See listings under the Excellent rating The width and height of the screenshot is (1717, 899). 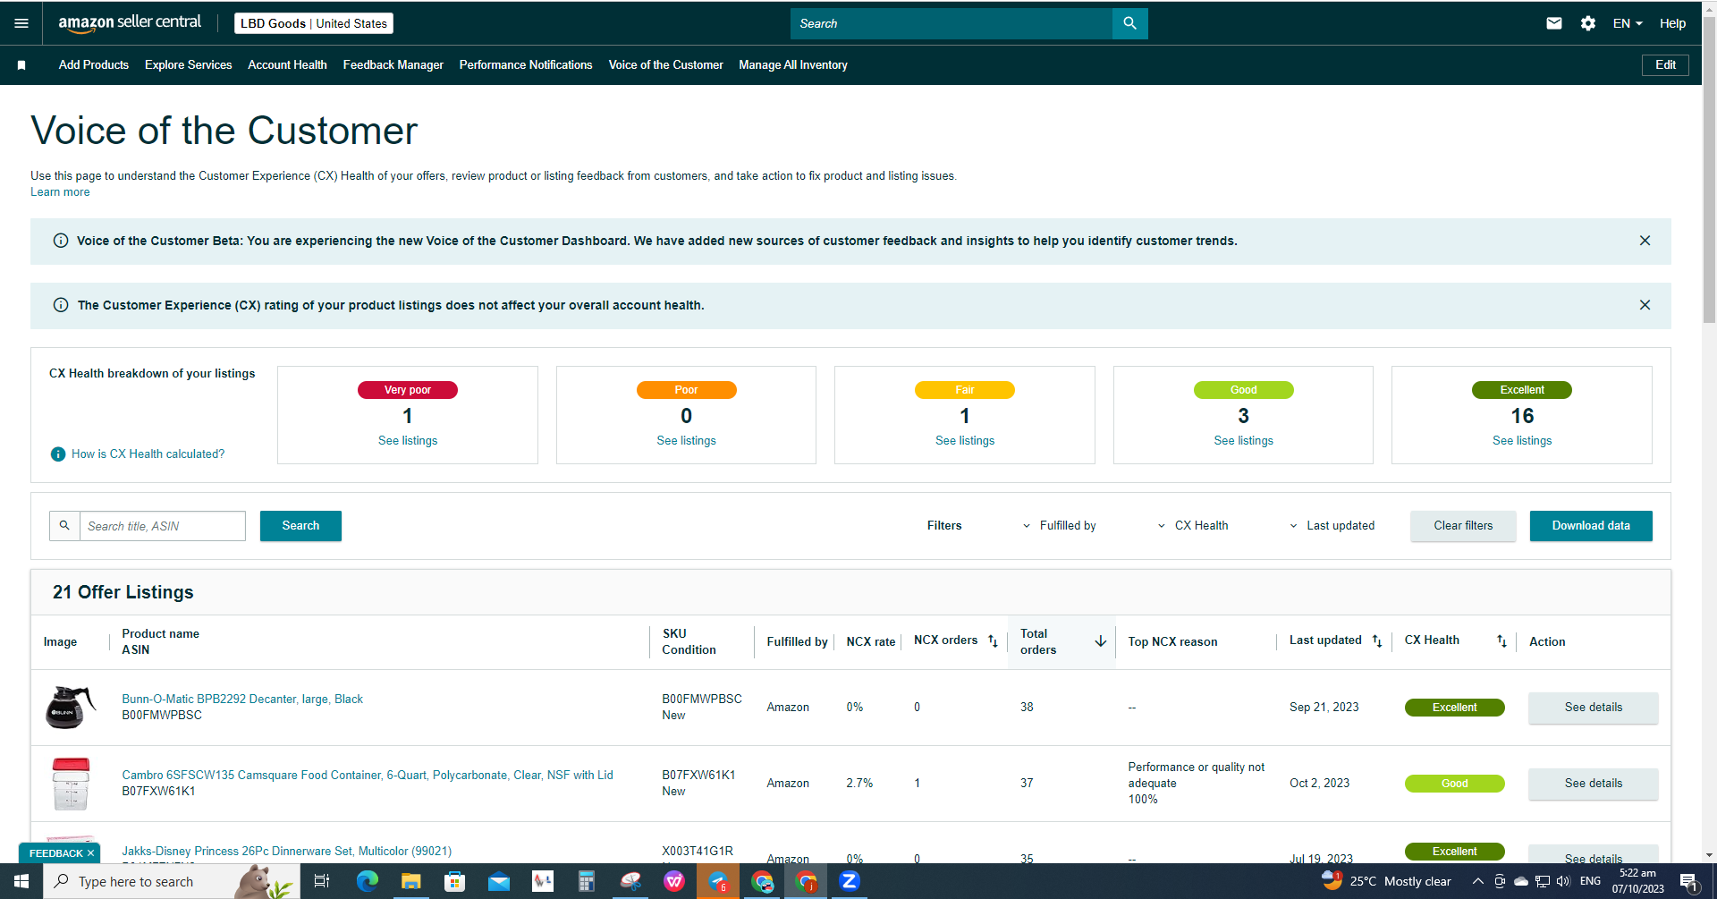tap(1522, 441)
